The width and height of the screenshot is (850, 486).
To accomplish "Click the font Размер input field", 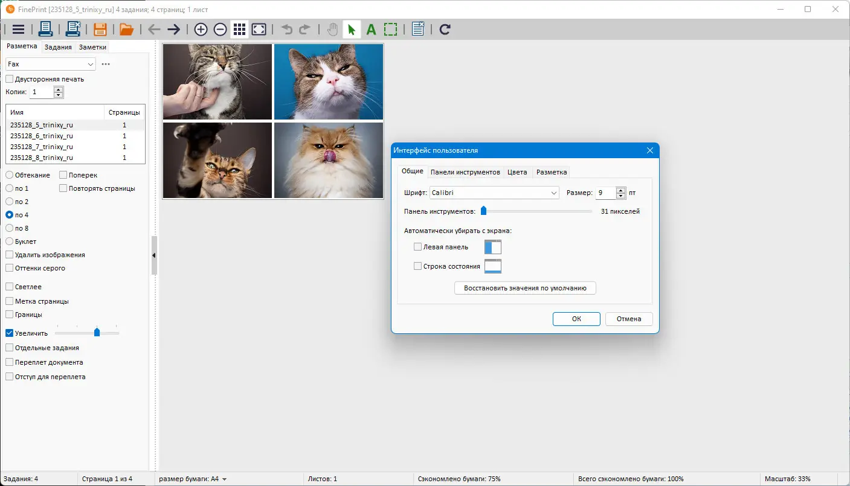I will [x=606, y=193].
